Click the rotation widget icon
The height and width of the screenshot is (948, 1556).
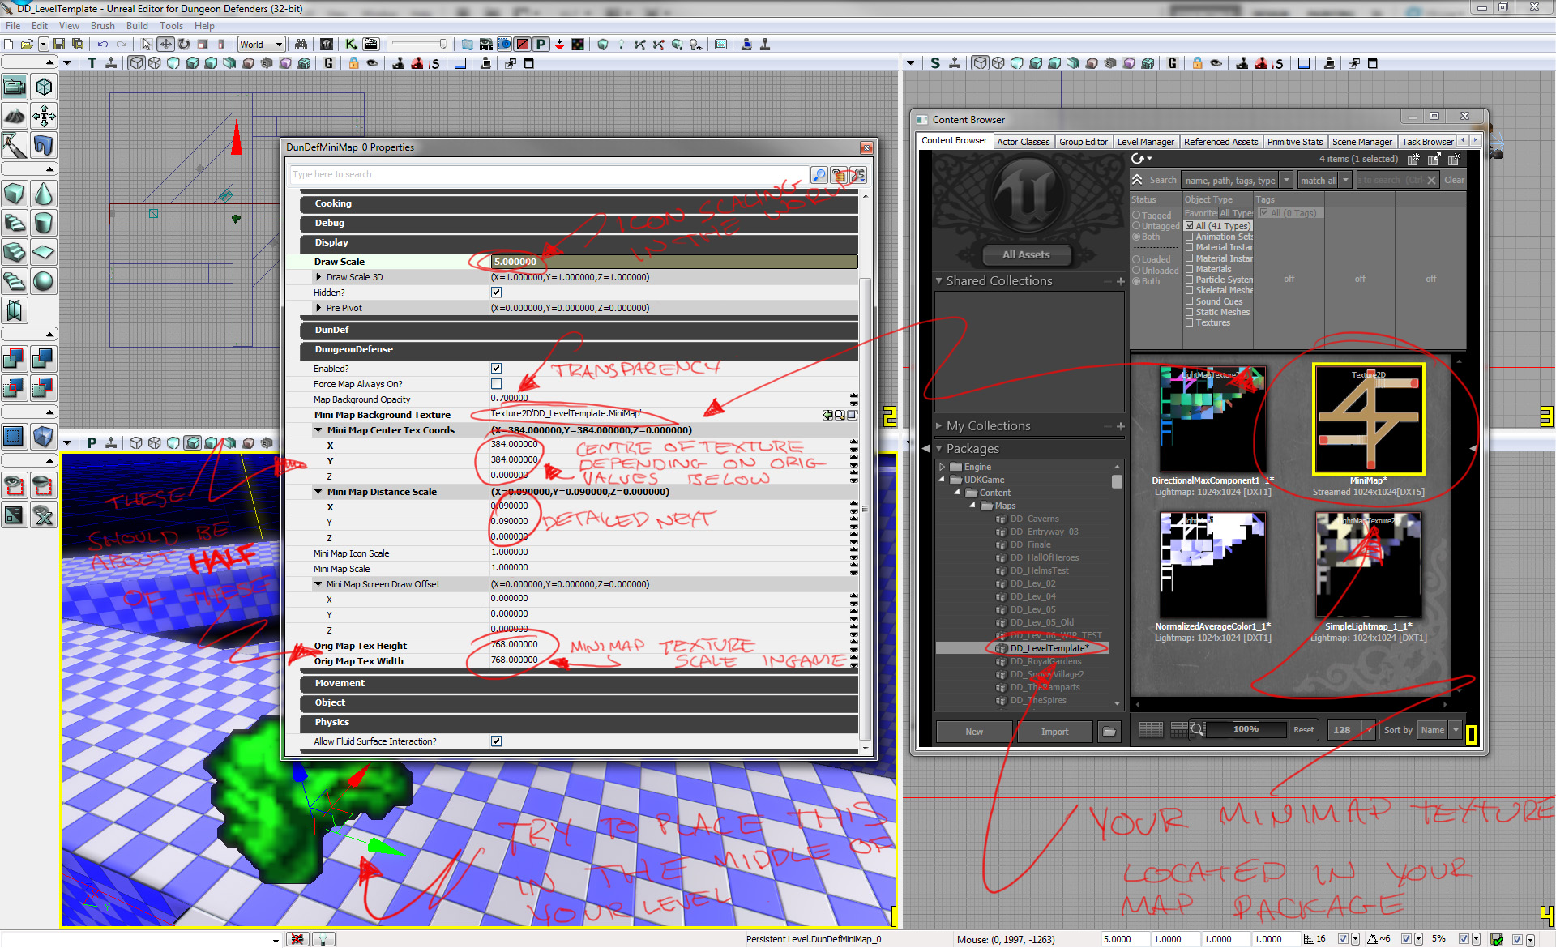tap(184, 45)
